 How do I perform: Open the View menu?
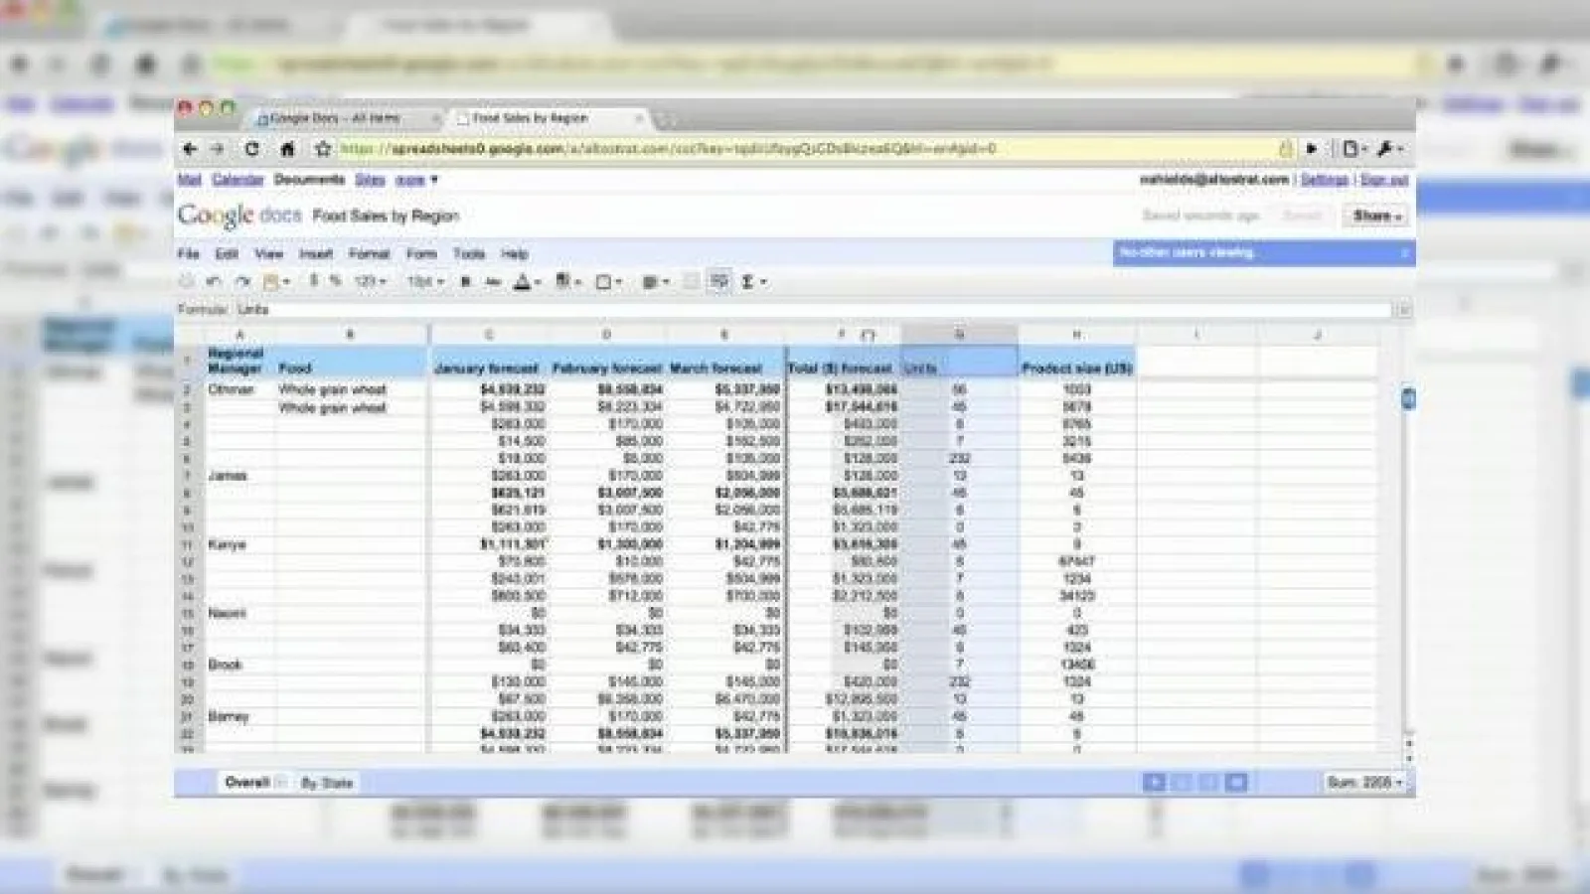pyautogui.click(x=268, y=254)
